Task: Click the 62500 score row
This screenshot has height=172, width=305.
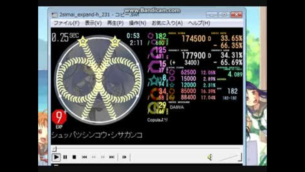Action: pos(192,72)
